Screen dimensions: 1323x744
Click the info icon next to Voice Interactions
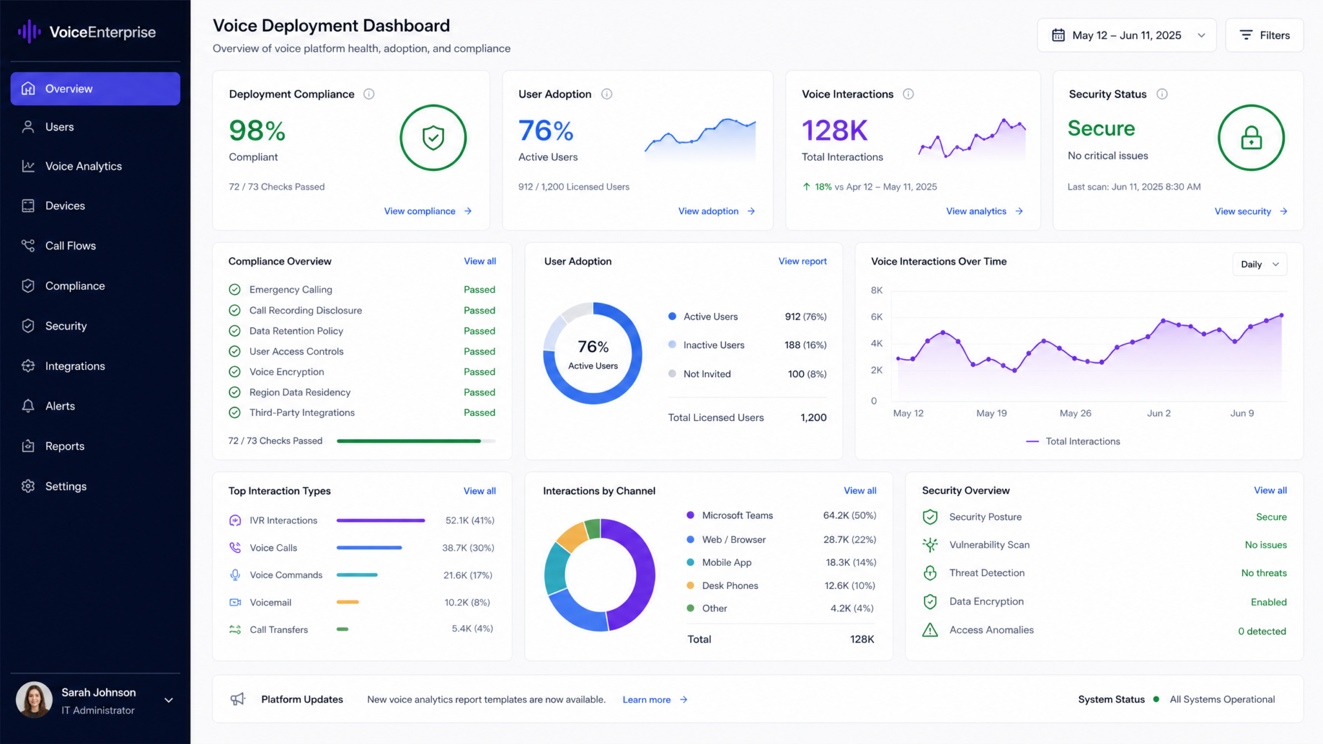pos(908,94)
